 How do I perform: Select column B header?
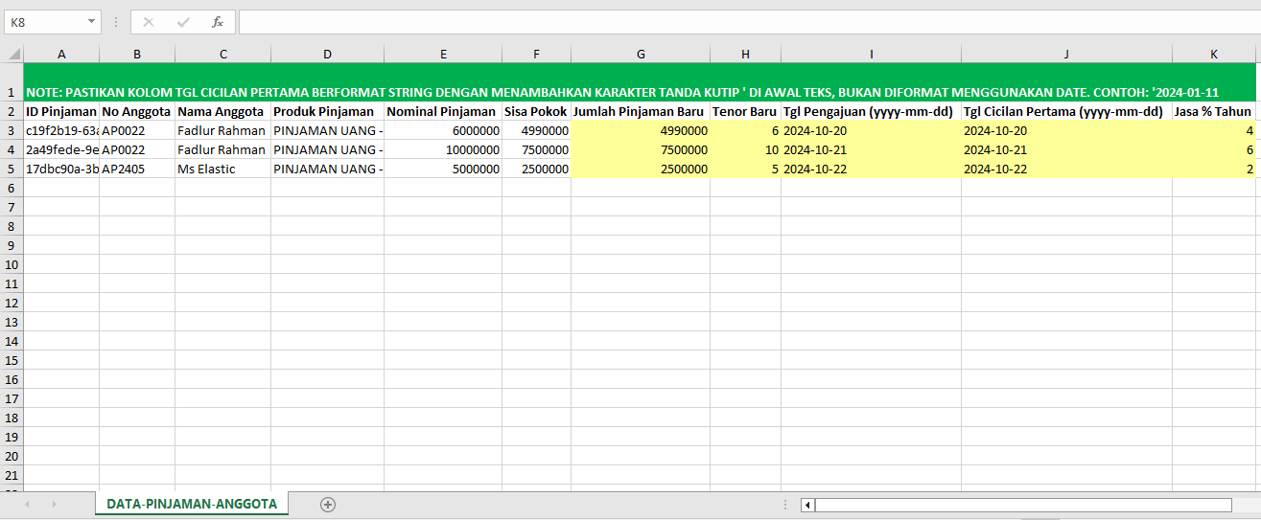pos(137,55)
